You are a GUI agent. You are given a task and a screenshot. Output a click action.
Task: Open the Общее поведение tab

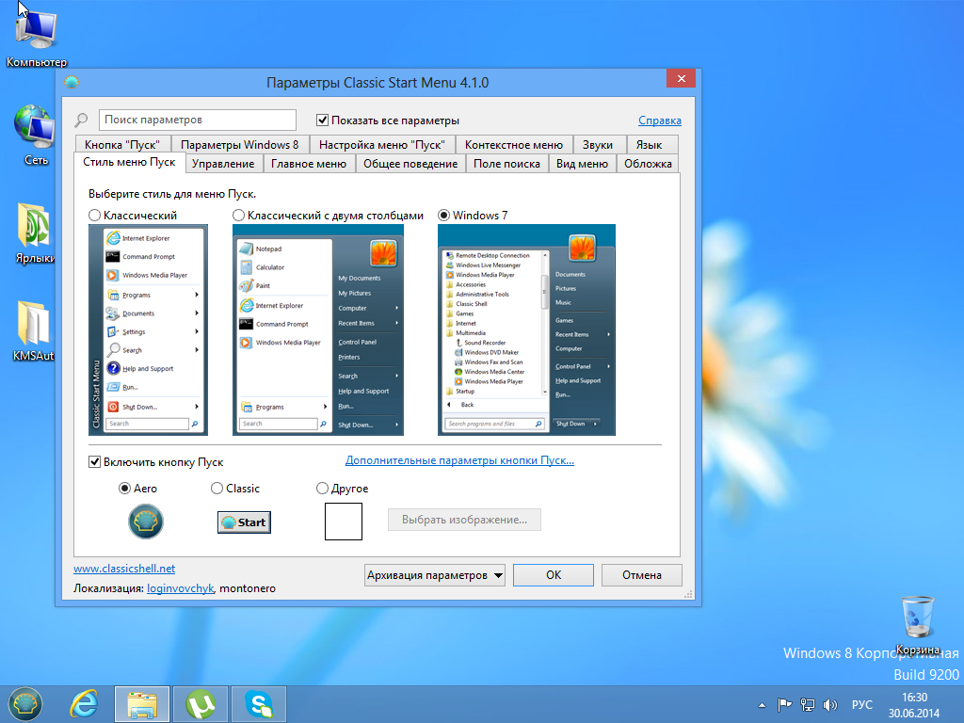tap(410, 164)
